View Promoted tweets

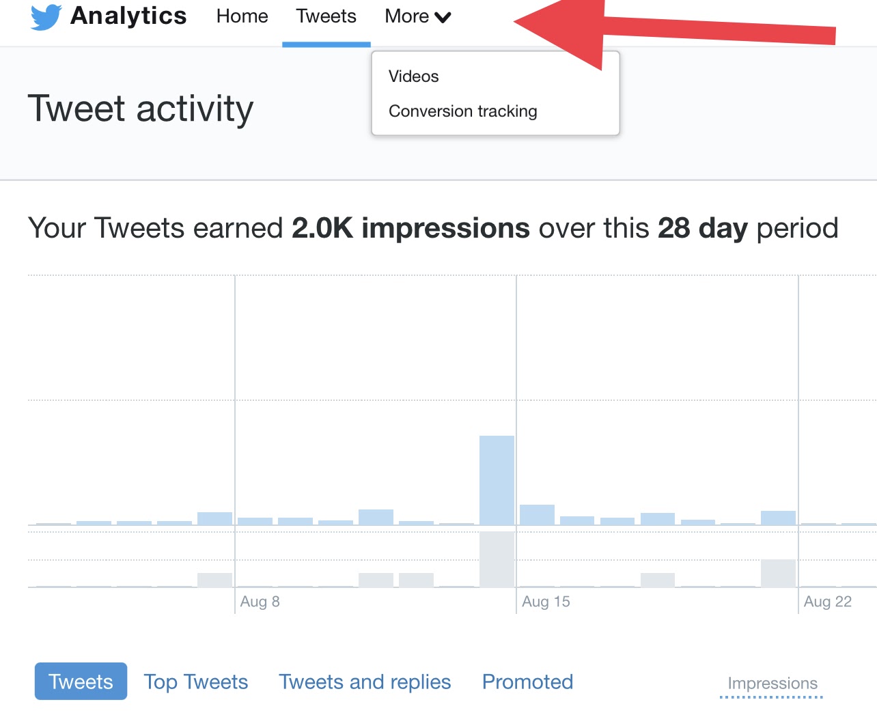click(x=527, y=681)
